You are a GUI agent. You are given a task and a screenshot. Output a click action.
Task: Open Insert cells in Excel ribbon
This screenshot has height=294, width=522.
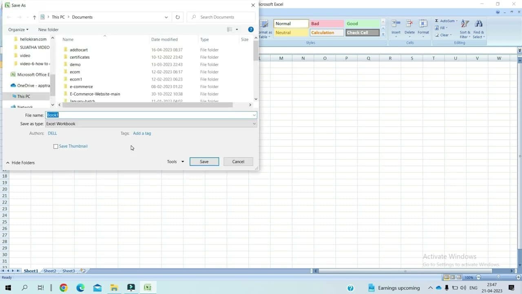pos(396,28)
